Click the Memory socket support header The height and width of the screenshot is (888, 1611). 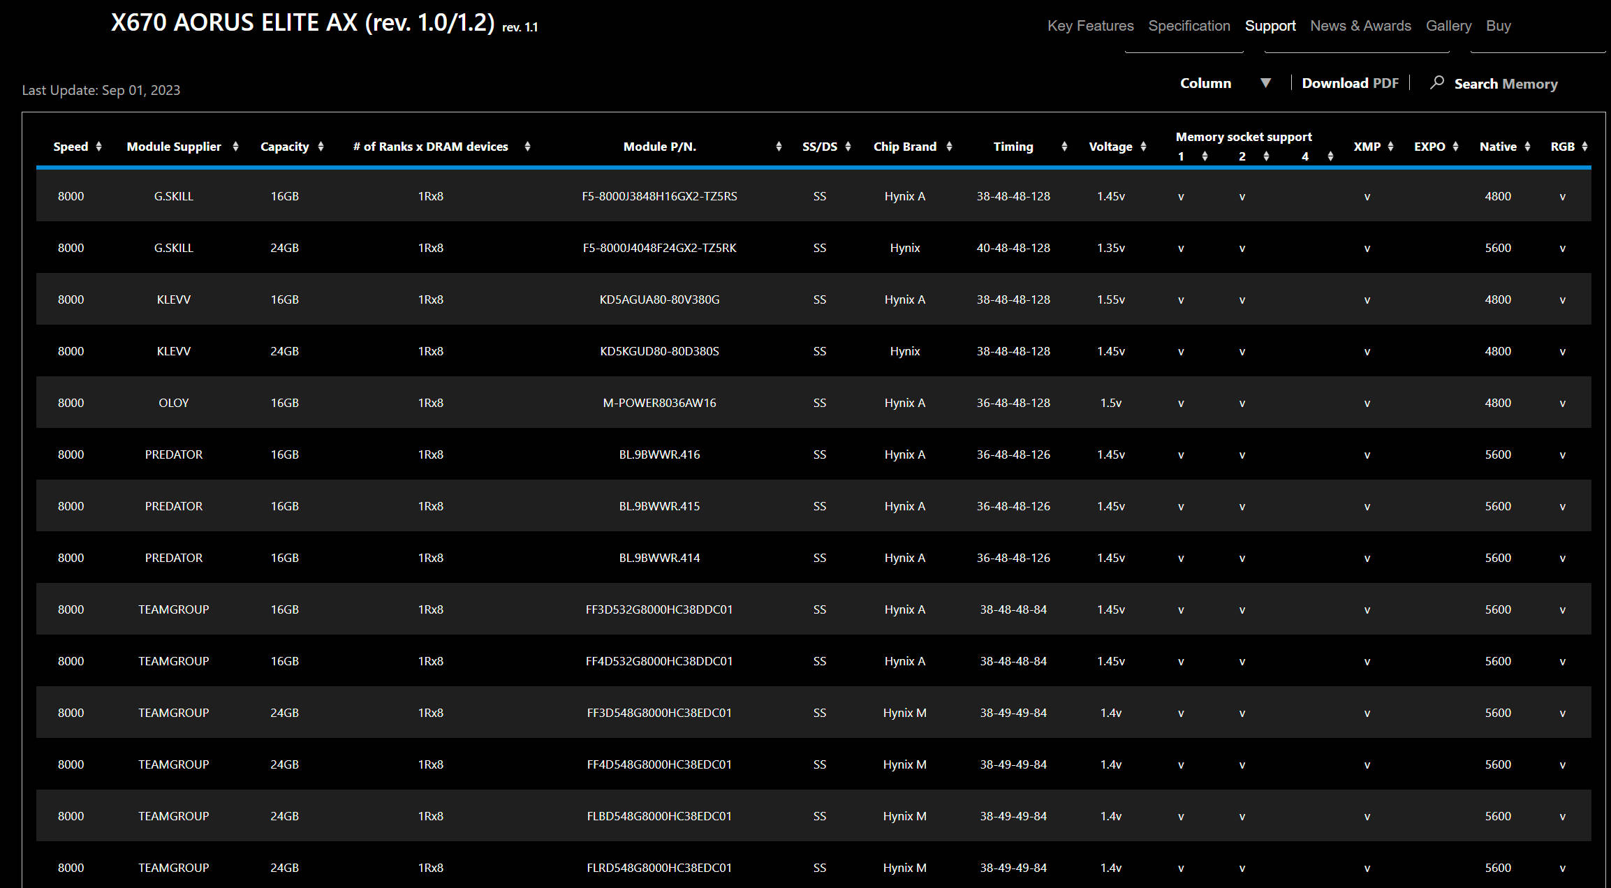coord(1244,137)
